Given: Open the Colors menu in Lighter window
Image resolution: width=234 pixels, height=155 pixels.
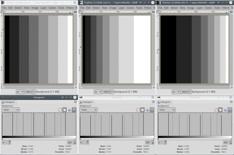Looking at the screenshot, I should tap(130, 8).
